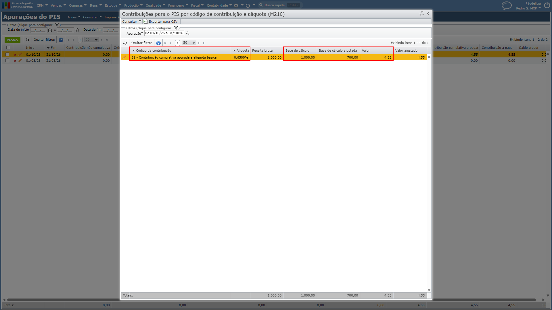The height and width of the screenshot is (310, 552).
Task: Open the page size dropdown in the M210 dialog
Action: (189, 43)
